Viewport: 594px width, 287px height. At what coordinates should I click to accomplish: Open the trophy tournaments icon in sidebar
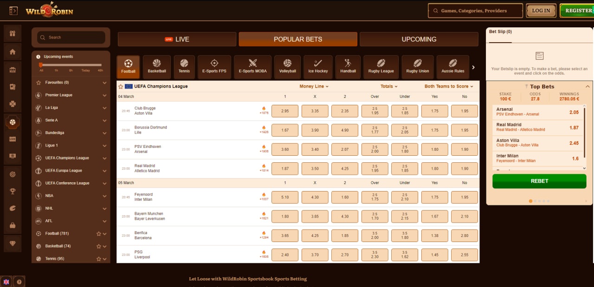(13, 191)
